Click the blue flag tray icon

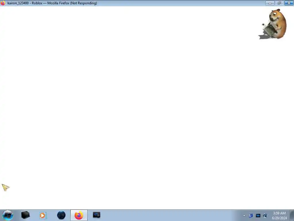[x=251, y=216]
